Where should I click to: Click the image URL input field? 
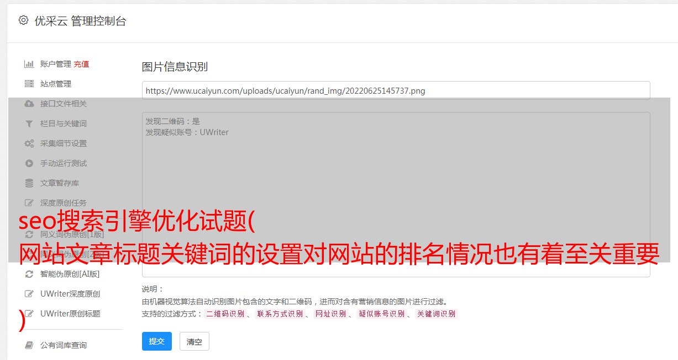396,90
